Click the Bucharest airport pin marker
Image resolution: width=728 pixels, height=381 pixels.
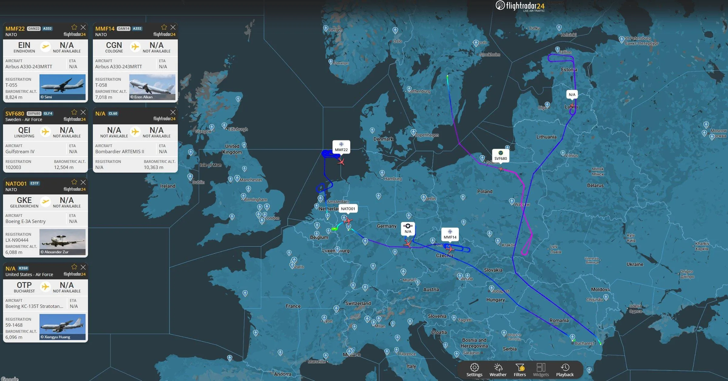click(x=572, y=337)
